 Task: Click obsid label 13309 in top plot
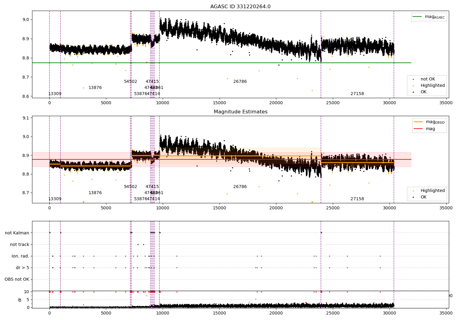coord(55,94)
